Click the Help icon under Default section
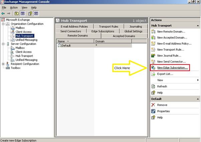 [x=153, y=117]
